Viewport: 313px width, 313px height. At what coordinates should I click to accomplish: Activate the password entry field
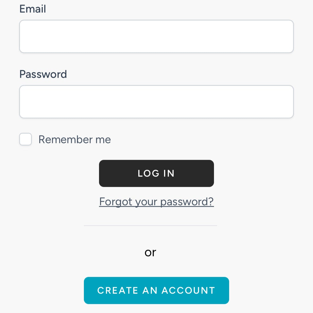pos(156,102)
